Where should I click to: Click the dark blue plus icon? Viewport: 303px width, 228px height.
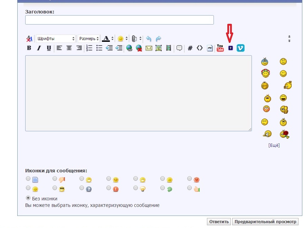coord(230,48)
